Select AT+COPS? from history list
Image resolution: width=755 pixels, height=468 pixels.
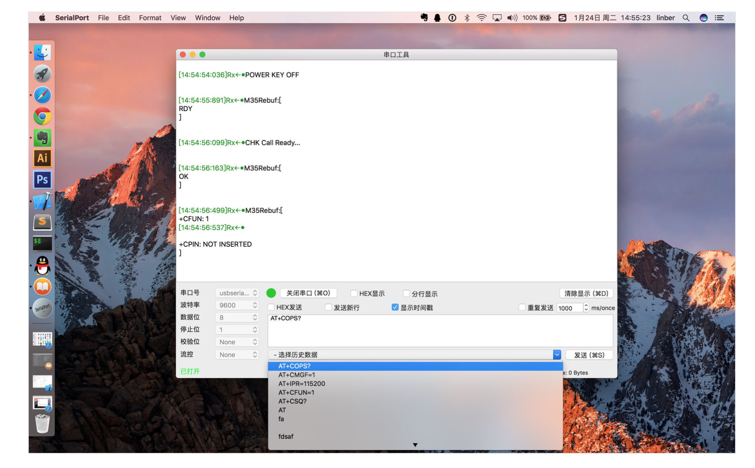click(x=415, y=366)
